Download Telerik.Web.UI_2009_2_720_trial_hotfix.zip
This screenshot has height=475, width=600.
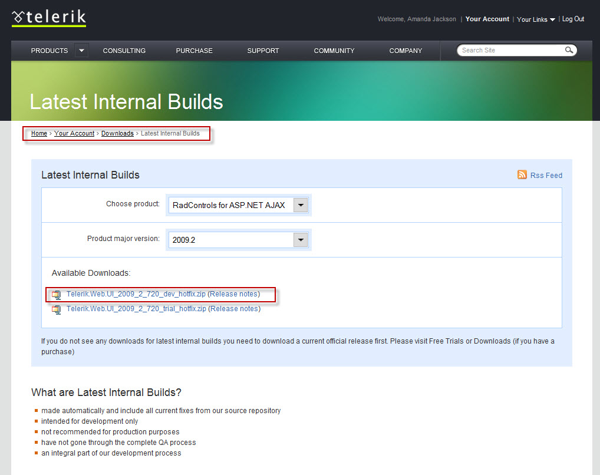136,308
